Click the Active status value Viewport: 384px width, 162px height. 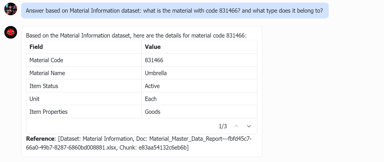pos(152,86)
